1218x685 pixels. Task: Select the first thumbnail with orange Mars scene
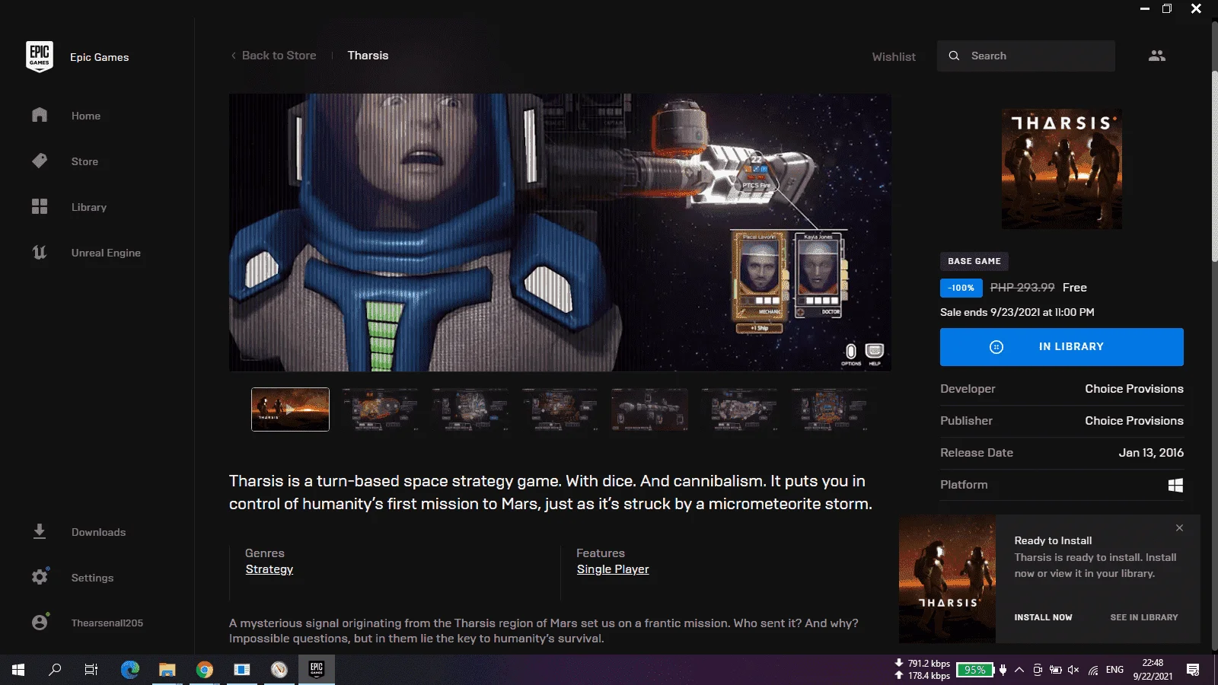[x=290, y=409]
